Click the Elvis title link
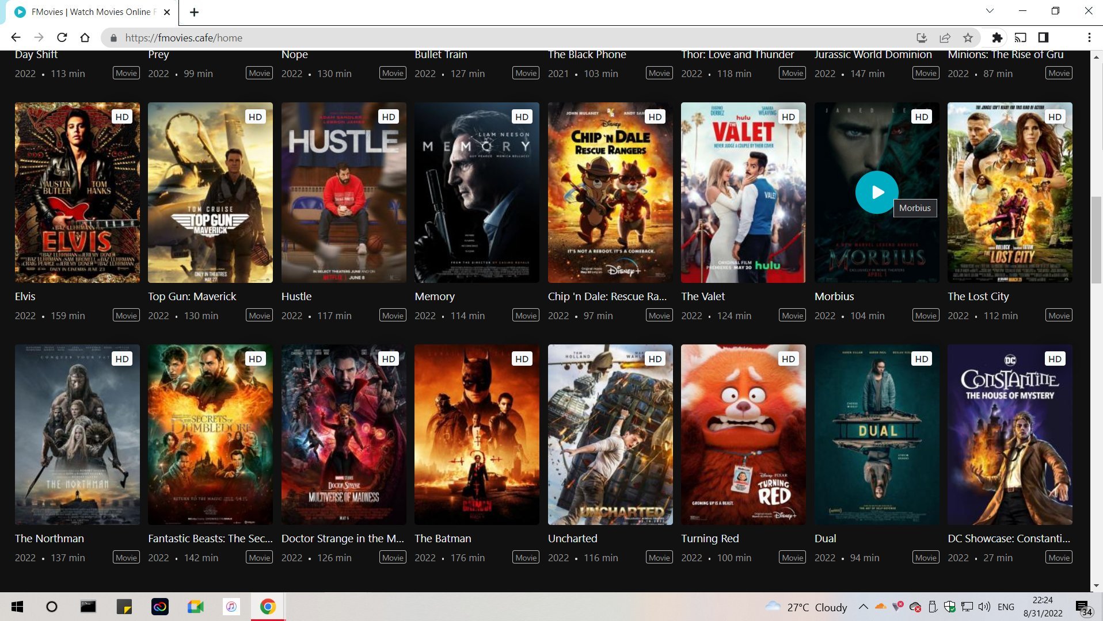This screenshot has height=621, width=1103. click(25, 296)
